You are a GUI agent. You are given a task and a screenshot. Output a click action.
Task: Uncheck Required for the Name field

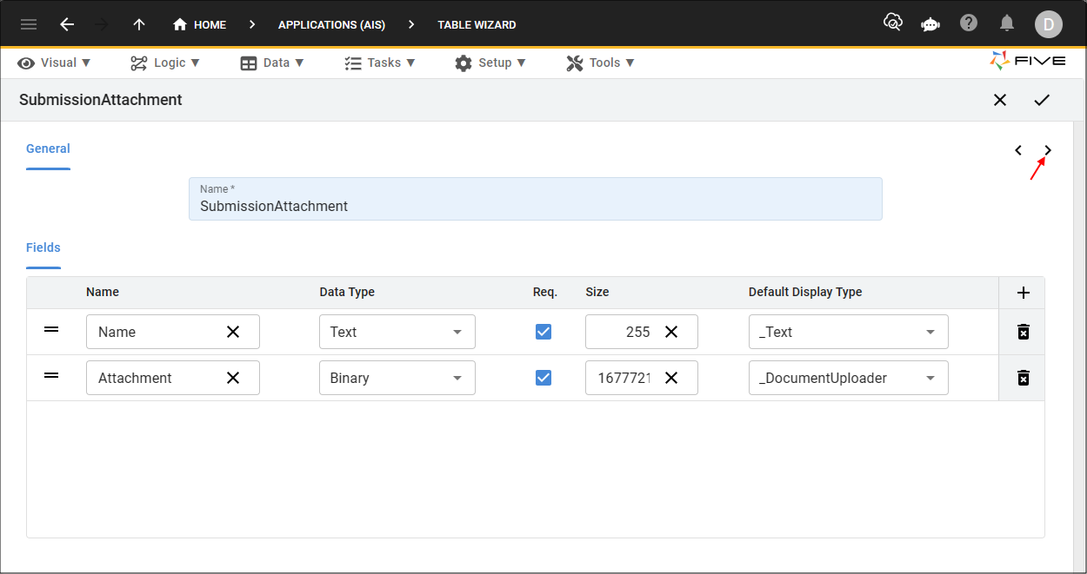(543, 332)
